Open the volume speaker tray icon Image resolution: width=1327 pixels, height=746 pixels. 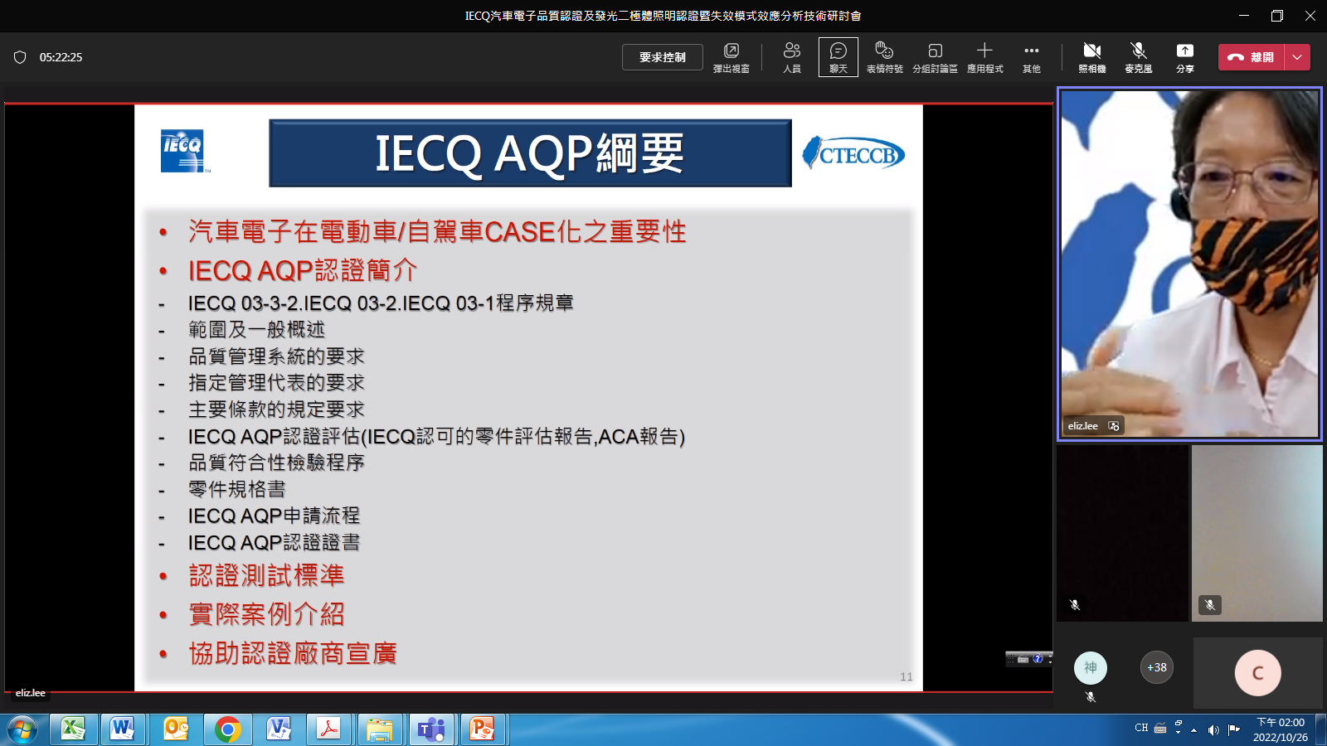[1213, 730]
